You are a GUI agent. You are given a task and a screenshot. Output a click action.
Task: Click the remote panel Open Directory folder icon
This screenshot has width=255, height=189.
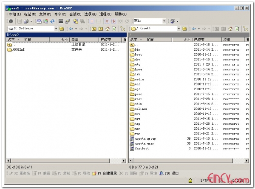(184, 29)
